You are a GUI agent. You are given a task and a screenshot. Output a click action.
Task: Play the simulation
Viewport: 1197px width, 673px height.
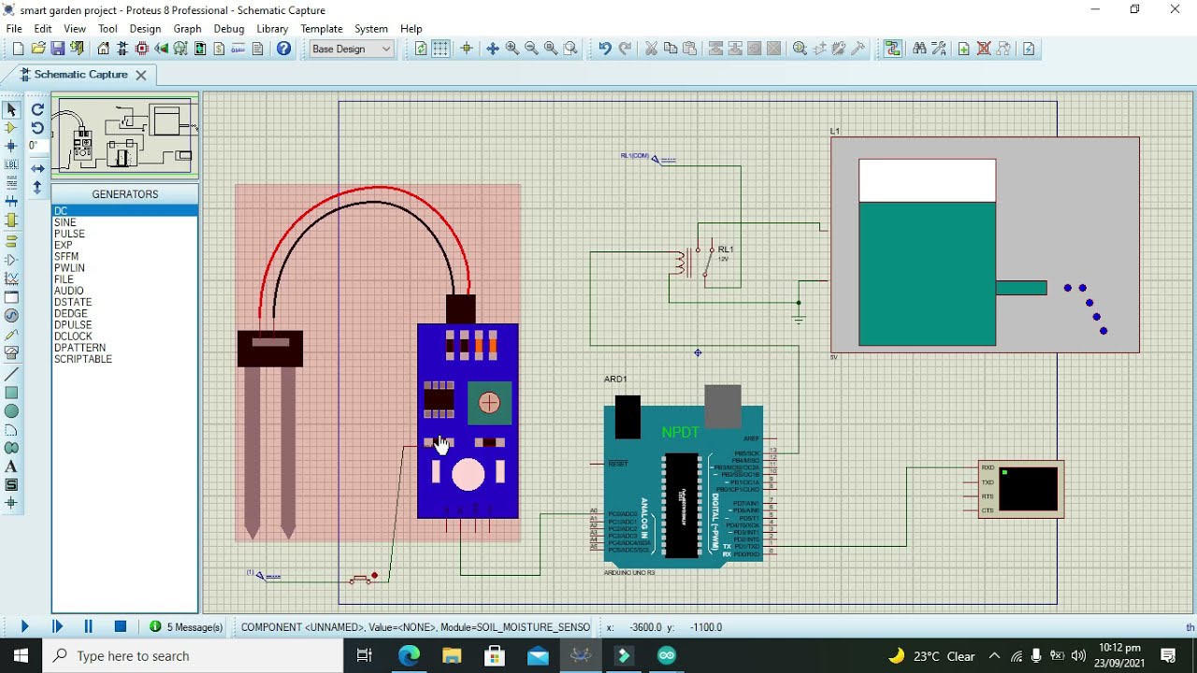[24, 627]
